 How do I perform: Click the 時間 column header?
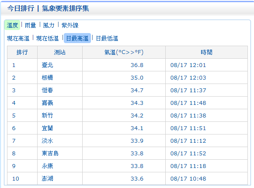pyautogui.click(x=206, y=52)
